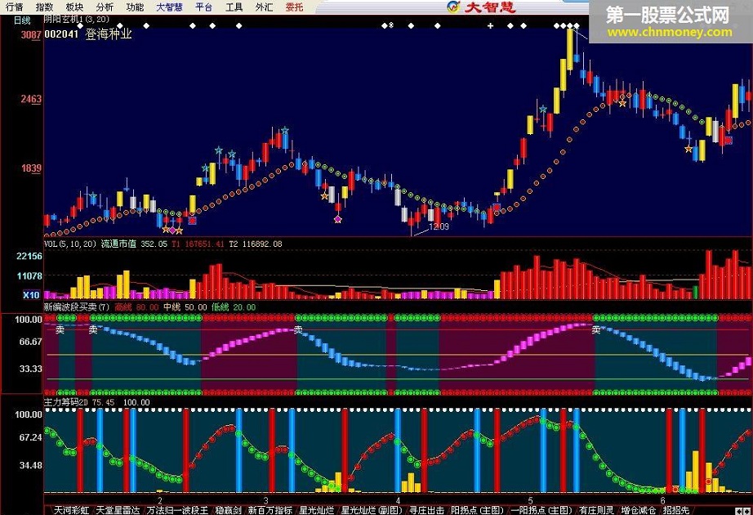This screenshot has height=515, width=753.
Task: Click the stock code 002041
Action: pyautogui.click(x=61, y=34)
